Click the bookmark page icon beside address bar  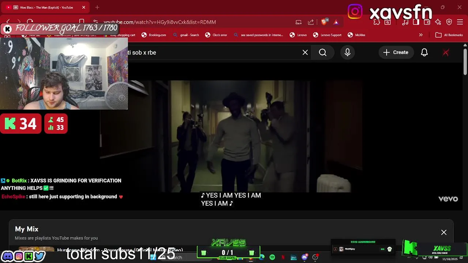[82, 22]
